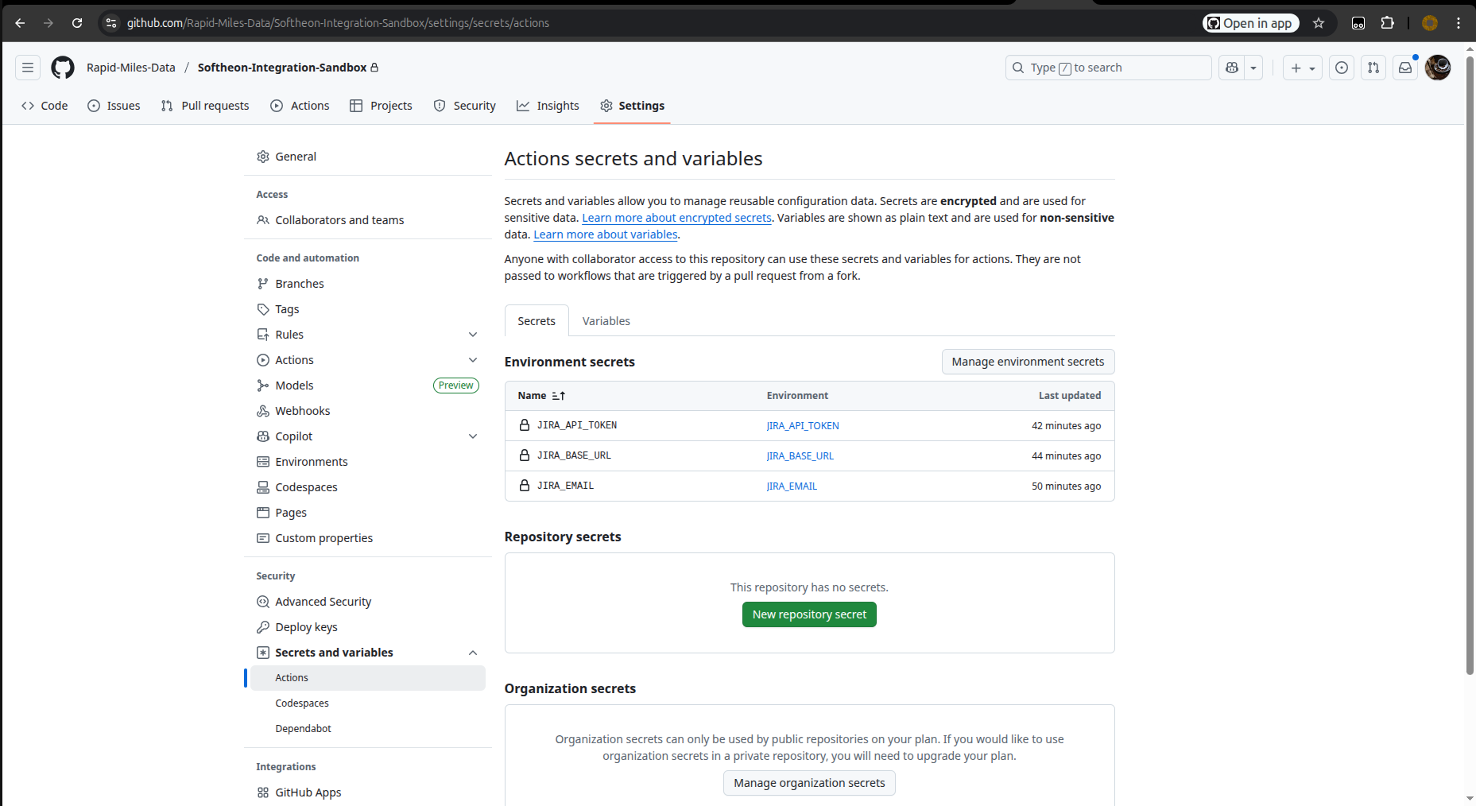1476x806 pixels.
Task: Bookmark this page with the star icon
Action: point(1319,23)
